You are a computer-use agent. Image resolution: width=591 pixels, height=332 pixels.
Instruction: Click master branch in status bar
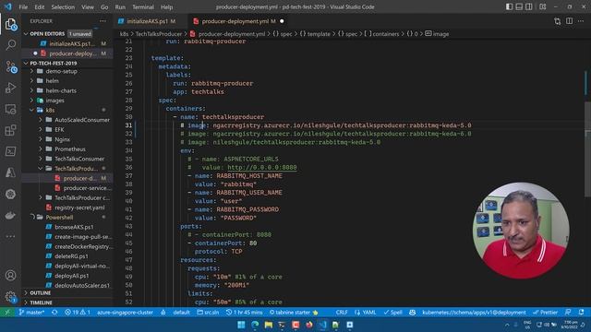click(x=31, y=313)
